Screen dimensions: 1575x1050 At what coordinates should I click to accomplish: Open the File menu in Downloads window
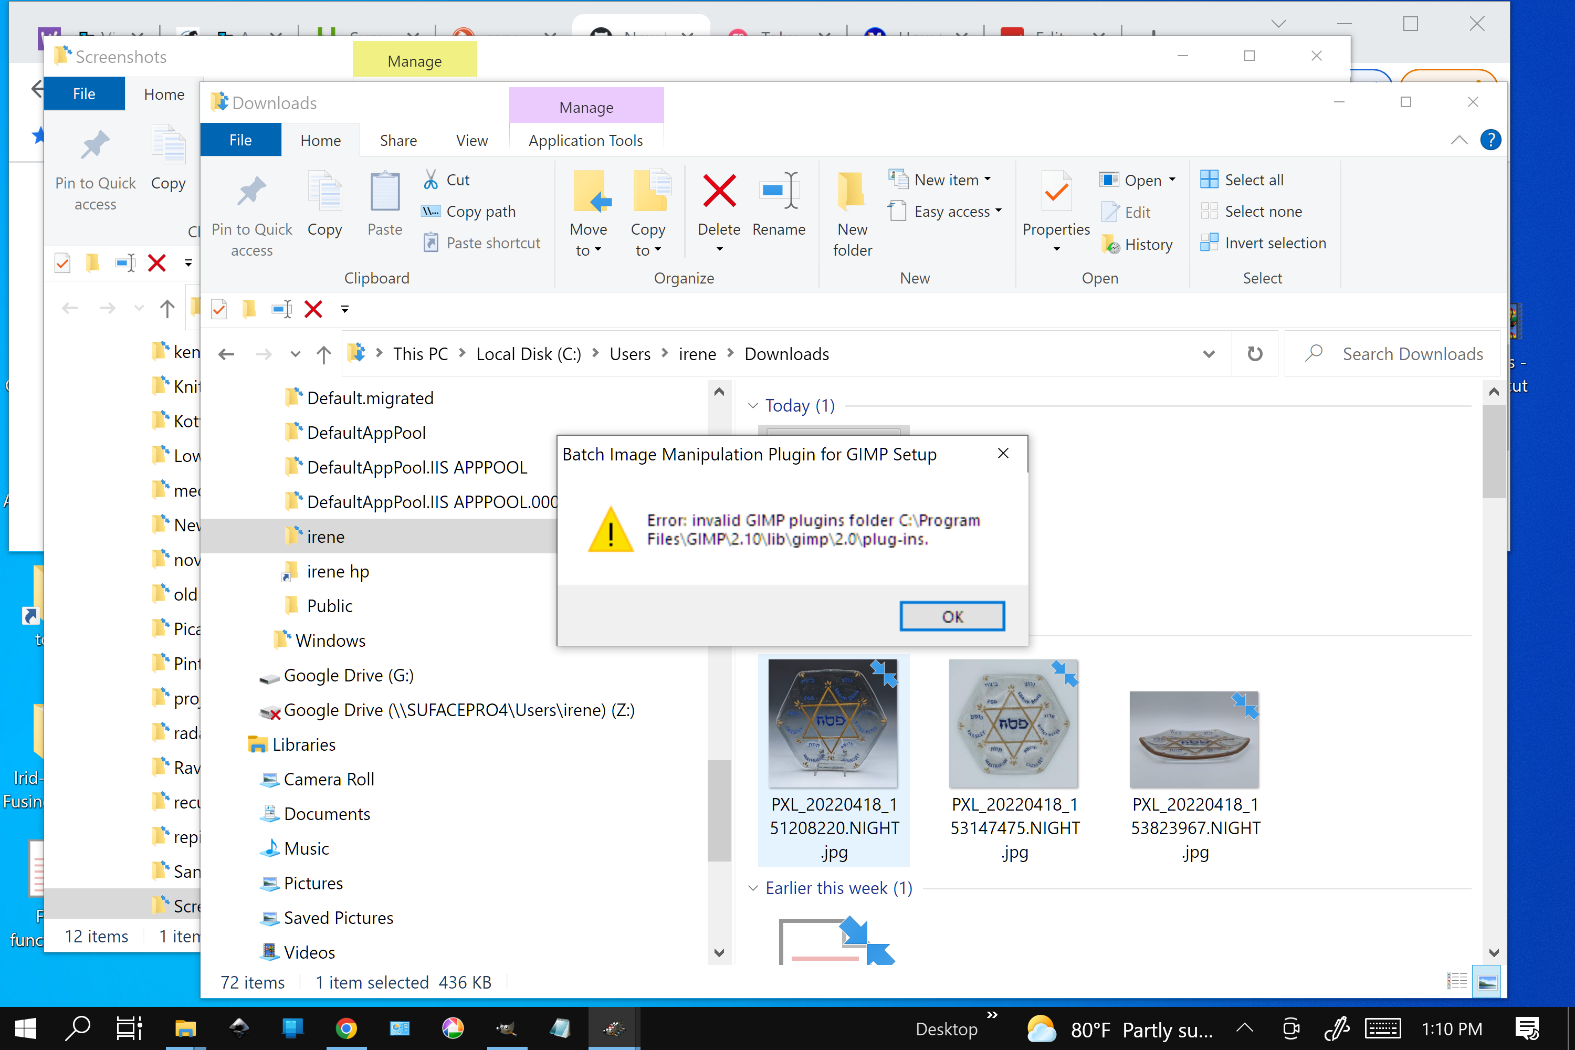tap(240, 140)
